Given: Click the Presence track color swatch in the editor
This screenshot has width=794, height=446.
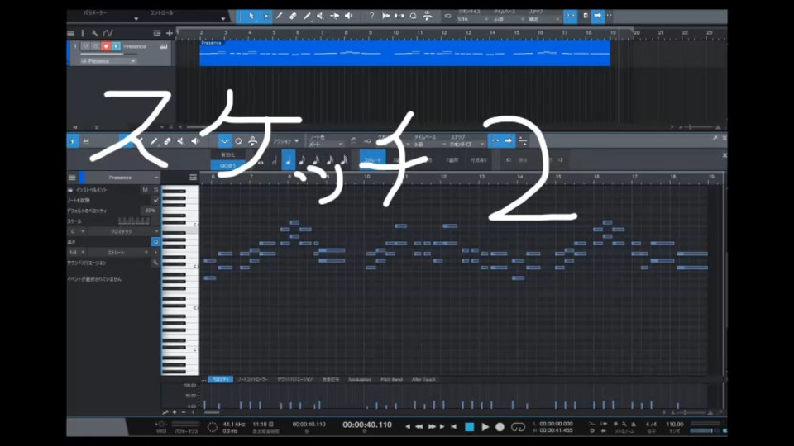Looking at the screenshot, I should [82, 178].
